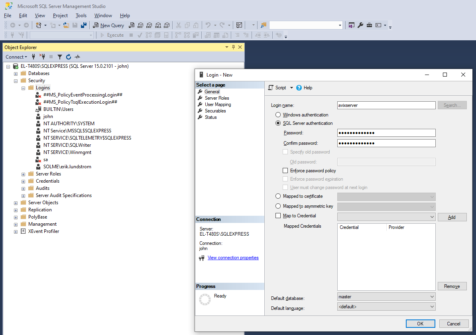This screenshot has height=335, width=476.
Task: Enable the Enforce password policy checkbox
Action: click(x=285, y=171)
